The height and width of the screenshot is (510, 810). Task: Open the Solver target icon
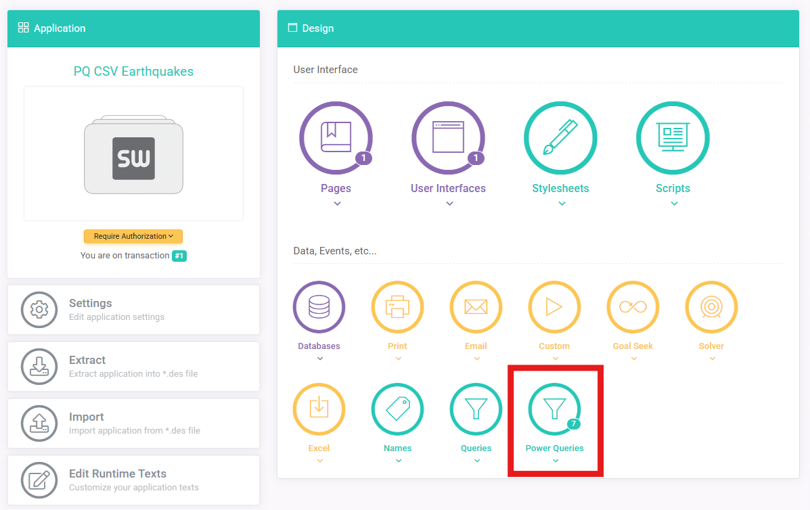(x=711, y=308)
